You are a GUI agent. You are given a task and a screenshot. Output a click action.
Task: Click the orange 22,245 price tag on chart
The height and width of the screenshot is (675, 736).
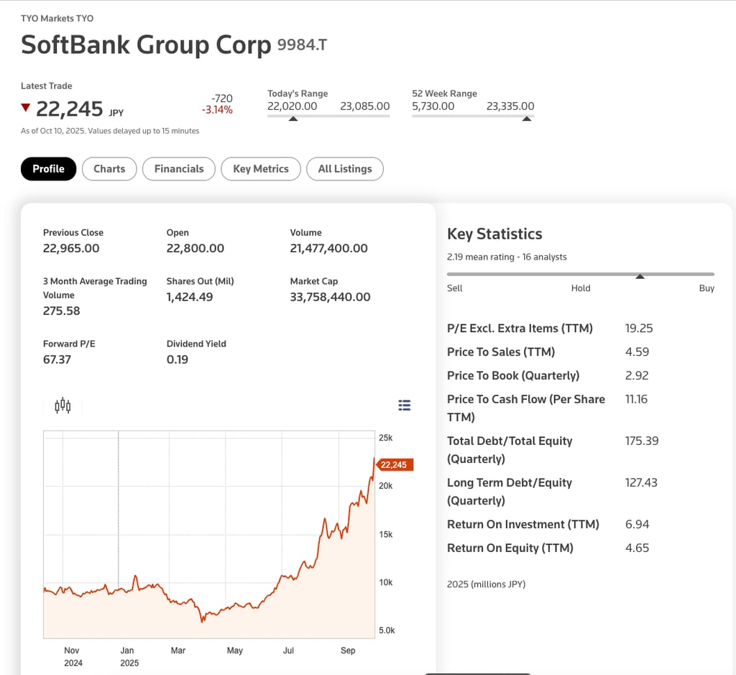393,465
